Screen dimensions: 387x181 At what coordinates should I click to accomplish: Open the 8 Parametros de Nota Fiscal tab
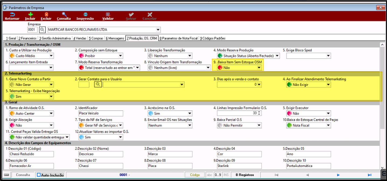178,38
